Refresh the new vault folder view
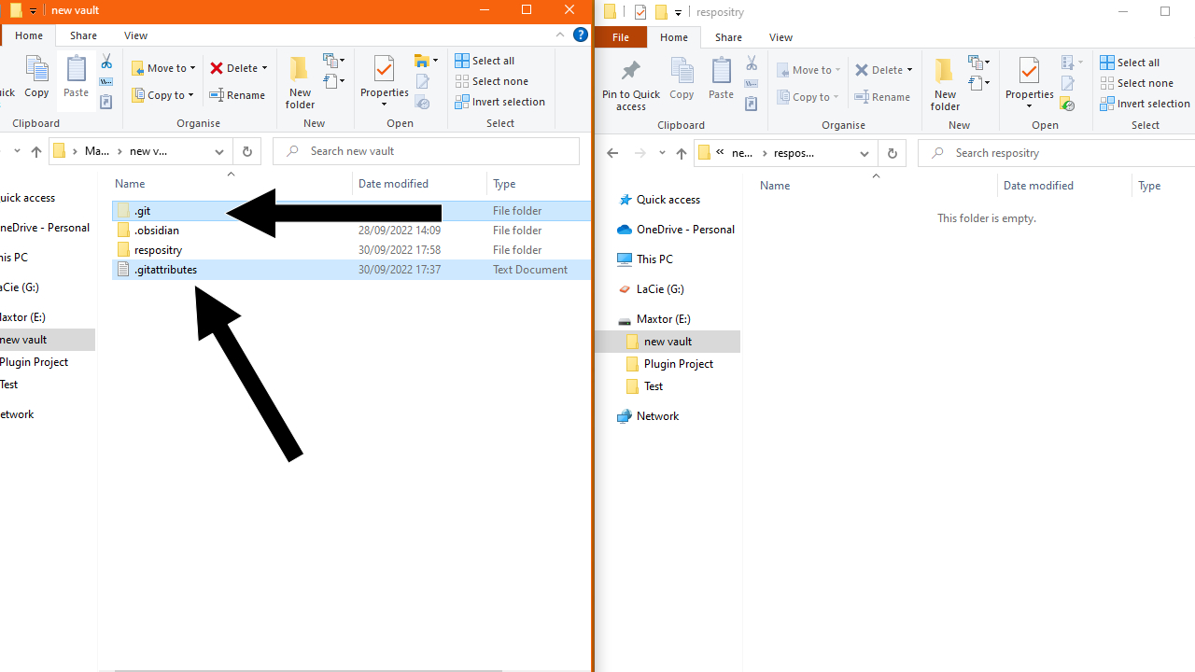Screen dimensions: 1195x672 246,151
